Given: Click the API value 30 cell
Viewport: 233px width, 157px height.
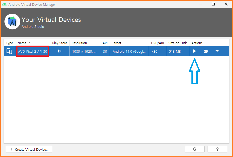Looking at the screenshot, I should click(x=105, y=51).
